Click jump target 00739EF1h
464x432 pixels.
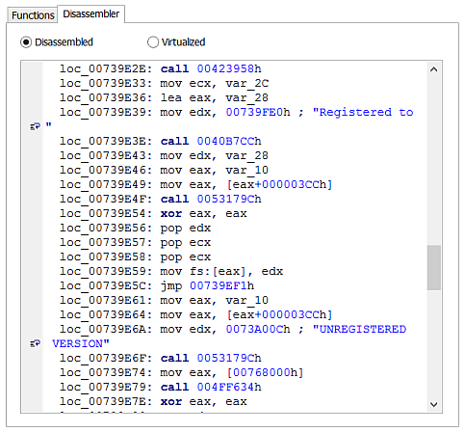tap(221, 285)
